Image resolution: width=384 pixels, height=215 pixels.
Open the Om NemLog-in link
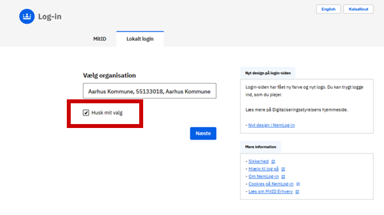pyautogui.click(x=263, y=176)
